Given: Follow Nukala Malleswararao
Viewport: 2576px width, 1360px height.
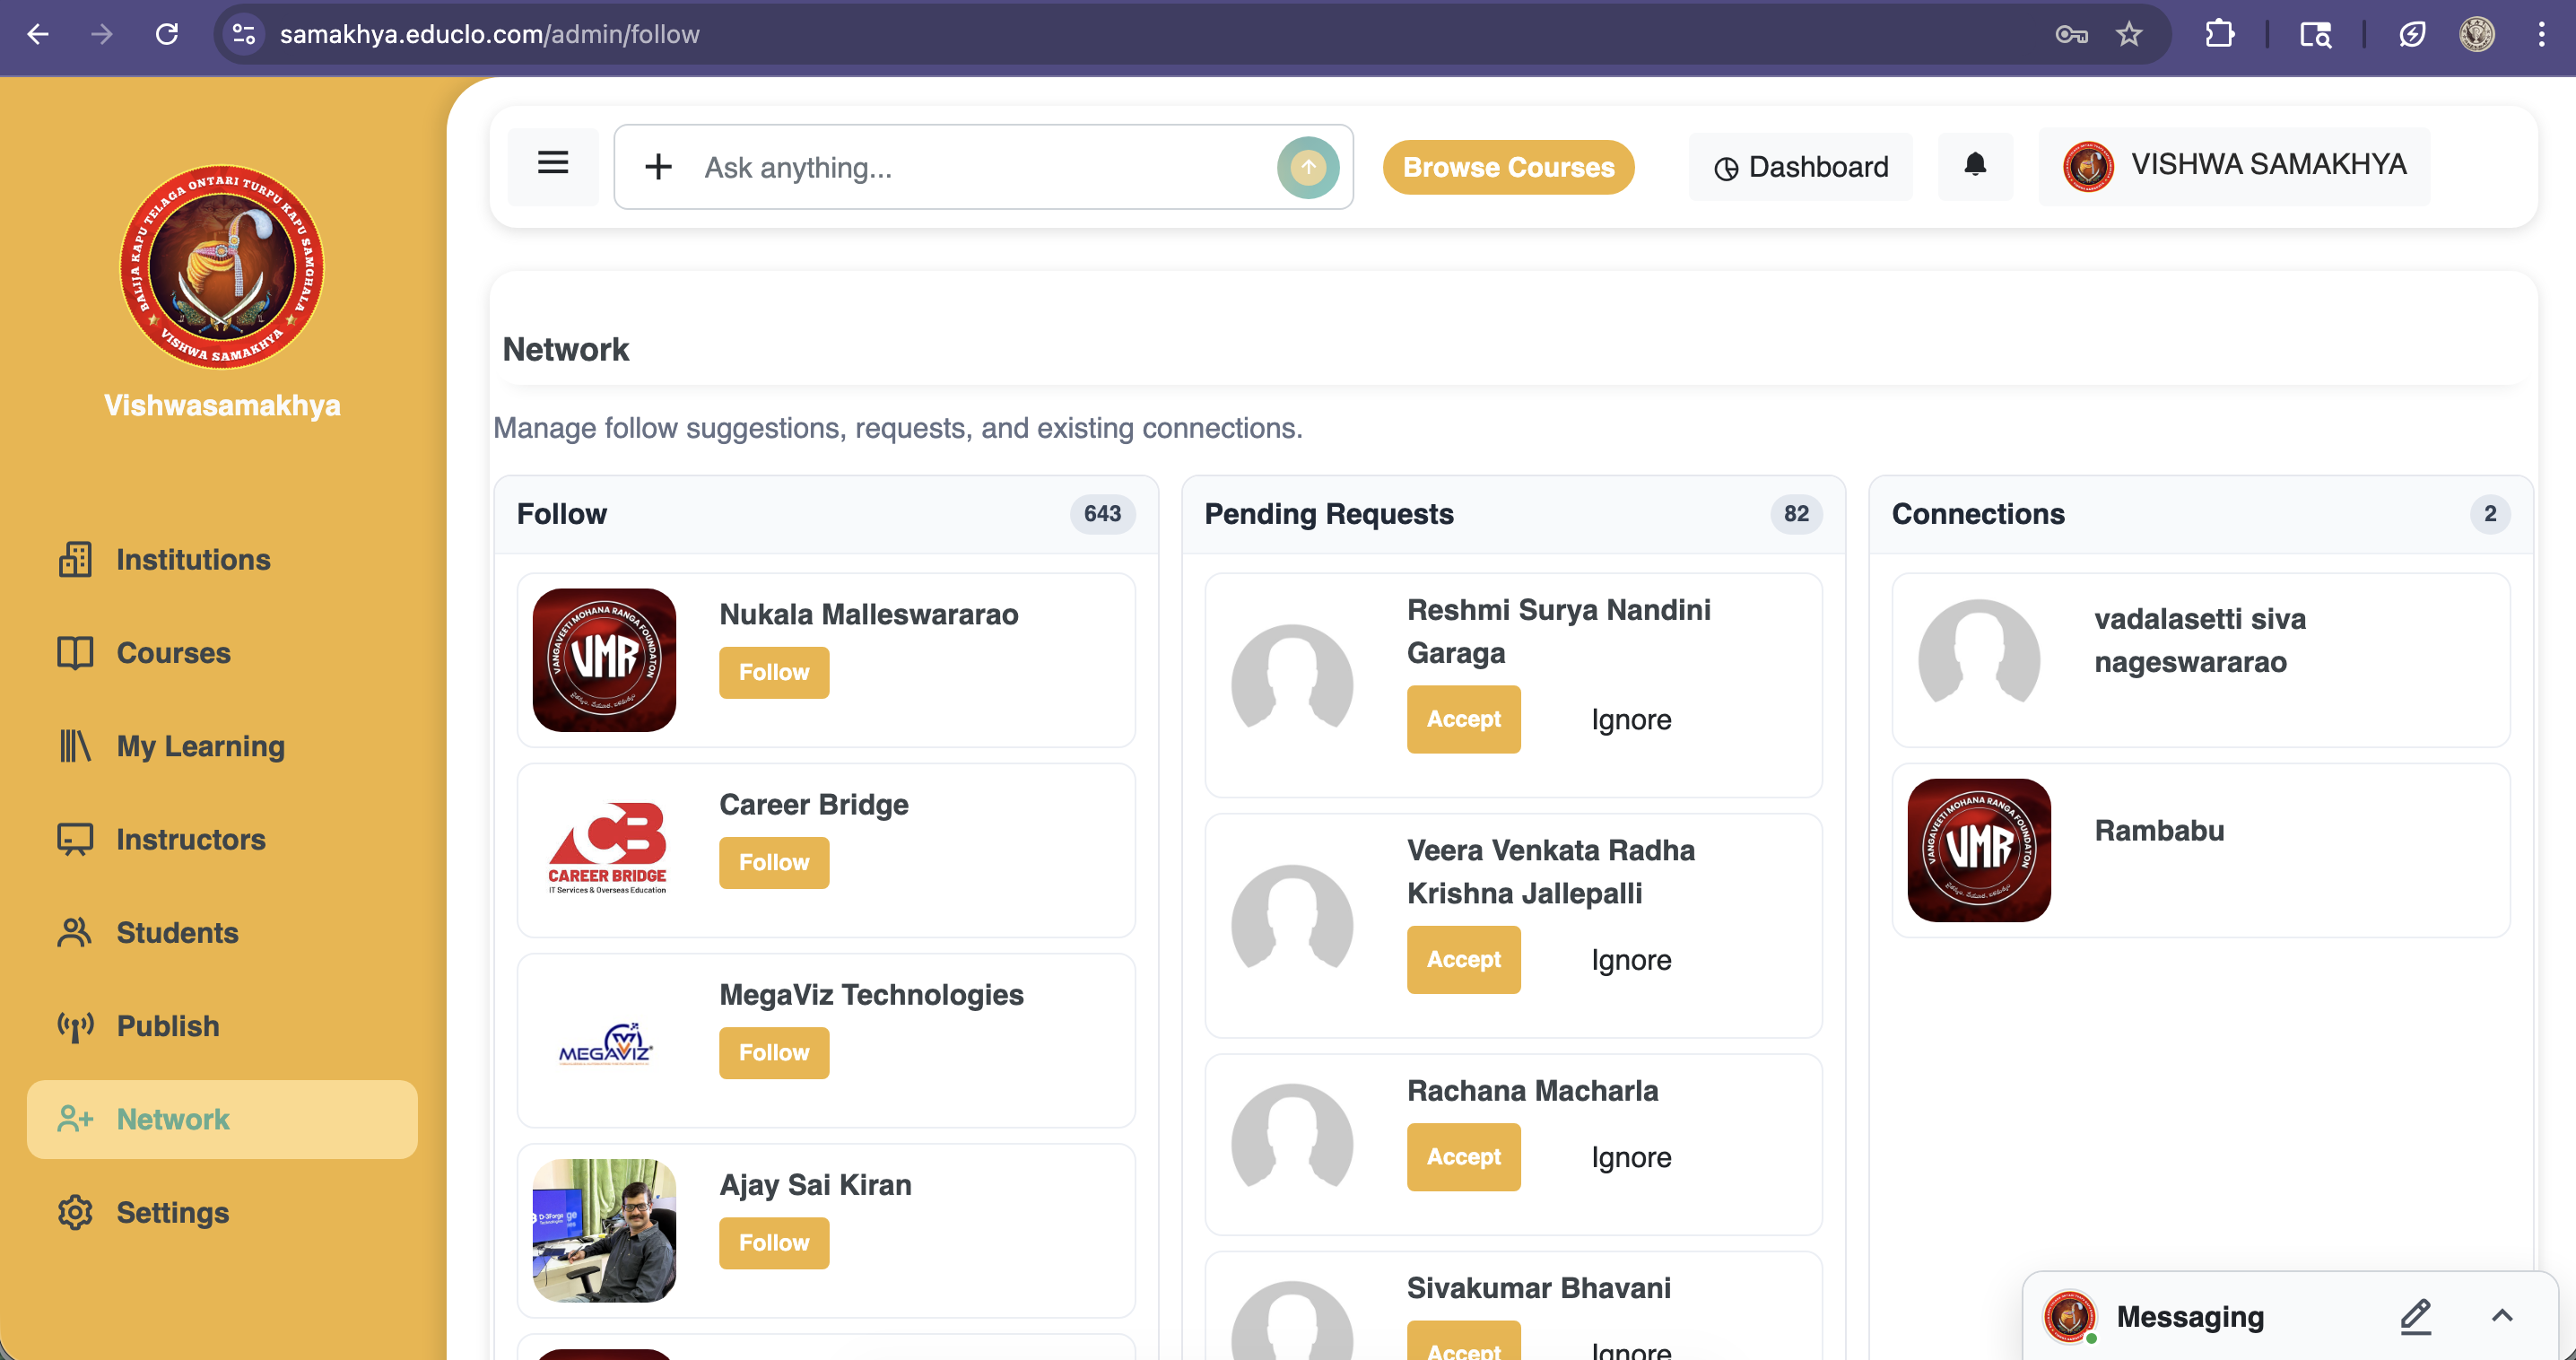Looking at the screenshot, I should point(774,672).
